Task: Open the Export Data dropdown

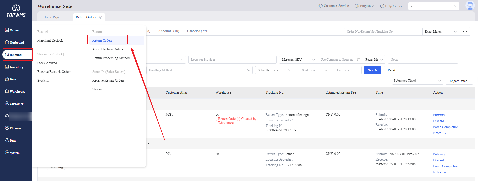Action: pos(459,81)
